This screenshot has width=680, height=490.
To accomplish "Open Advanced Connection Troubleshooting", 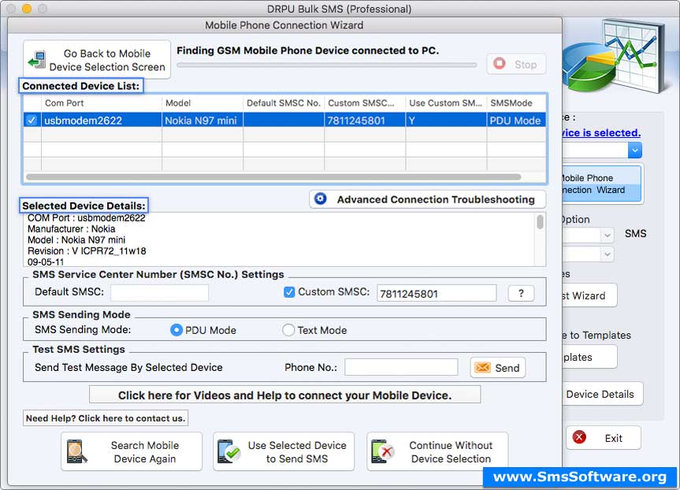I will pyautogui.click(x=428, y=199).
